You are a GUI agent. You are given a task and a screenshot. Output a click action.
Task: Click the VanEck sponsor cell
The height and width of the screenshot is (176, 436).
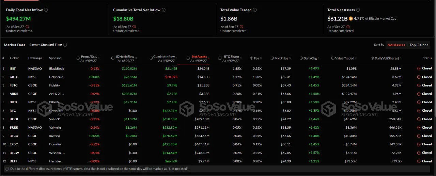point(54,119)
